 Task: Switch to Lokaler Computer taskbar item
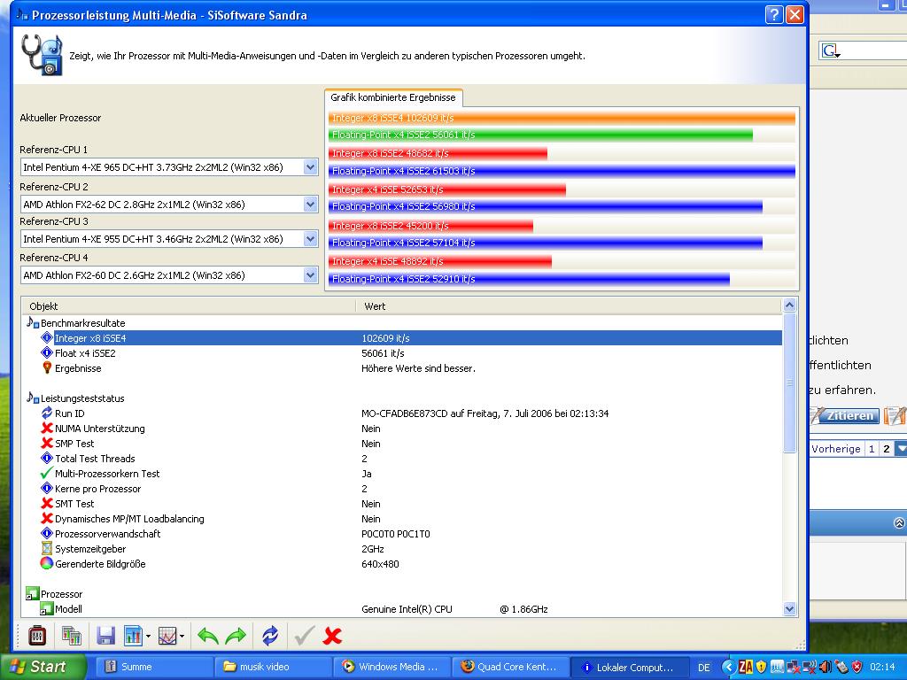point(630,667)
